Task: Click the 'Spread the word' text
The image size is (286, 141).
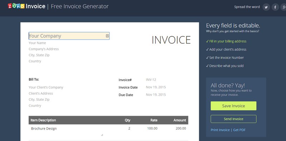Action: point(247,7)
